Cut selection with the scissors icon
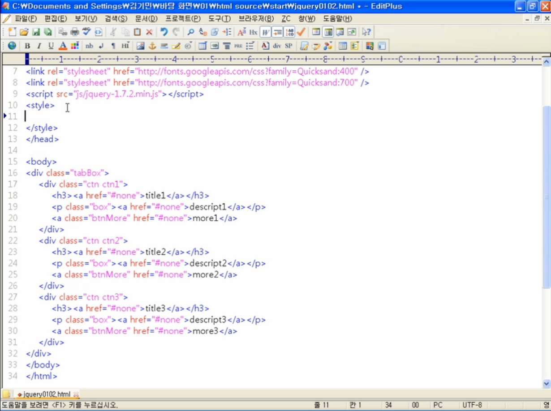This screenshot has height=411, width=551. (x=113, y=32)
